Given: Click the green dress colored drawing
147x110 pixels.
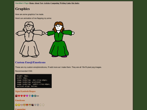Looking at the screenshot, I should coord(60,39).
